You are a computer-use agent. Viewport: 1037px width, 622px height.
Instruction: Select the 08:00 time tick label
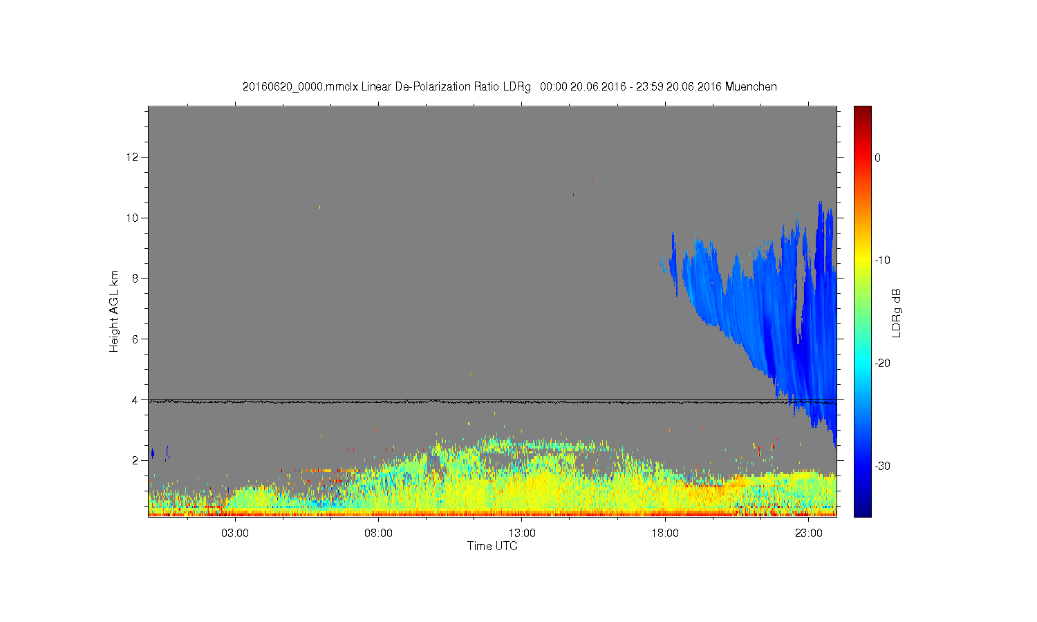tap(379, 534)
